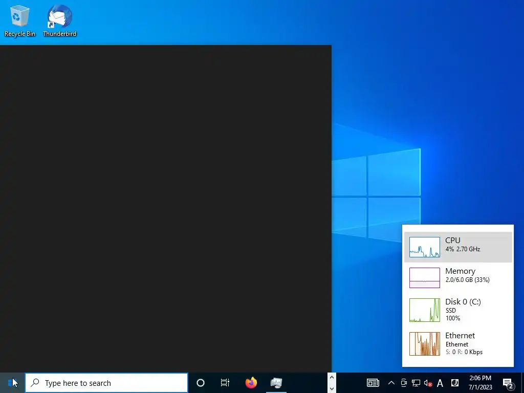The height and width of the screenshot is (393, 524).
Task: Open the Recycle Bin desktop icon
Action: point(20,20)
